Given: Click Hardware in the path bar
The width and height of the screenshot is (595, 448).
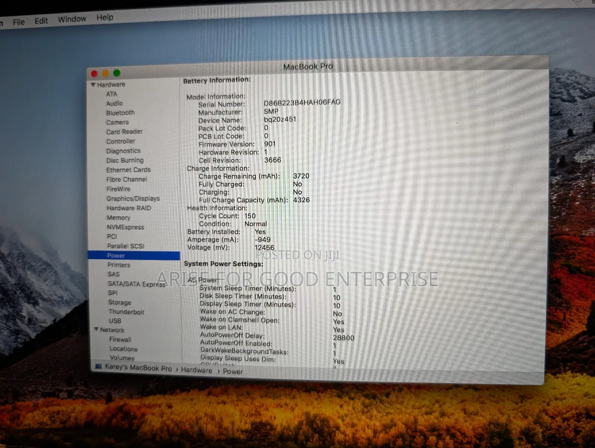Looking at the screenshot, I should 196,370.
